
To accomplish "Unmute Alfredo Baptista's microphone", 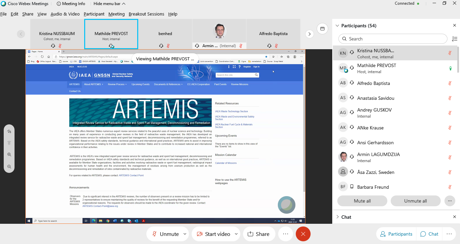I will 450,83.
